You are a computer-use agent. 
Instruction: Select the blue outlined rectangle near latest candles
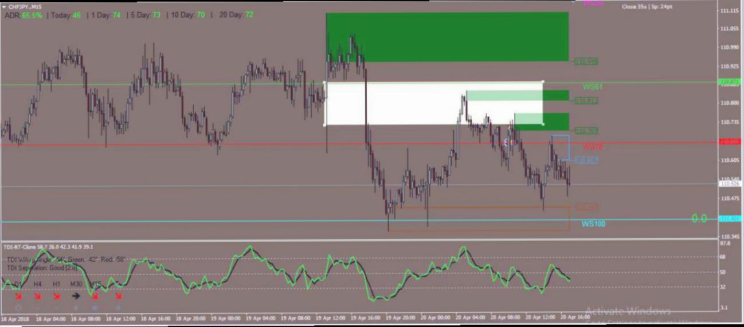pos(561,147)
